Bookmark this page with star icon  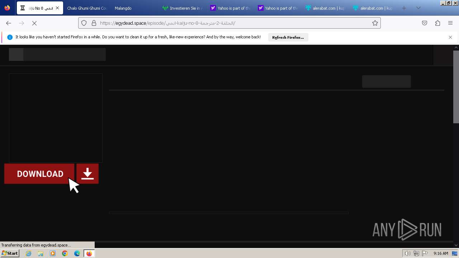coord(375,23)
